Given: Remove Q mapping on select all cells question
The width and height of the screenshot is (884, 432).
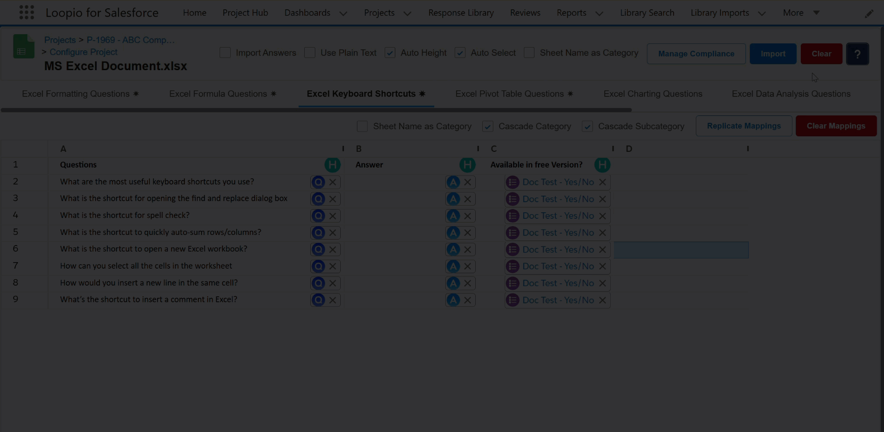Looking at the screenshot, I should 332,266.
